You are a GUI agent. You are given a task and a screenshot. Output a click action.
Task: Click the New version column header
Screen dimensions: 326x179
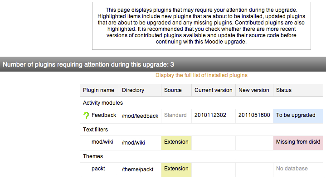pyautogui.click(x=254, y=90)
